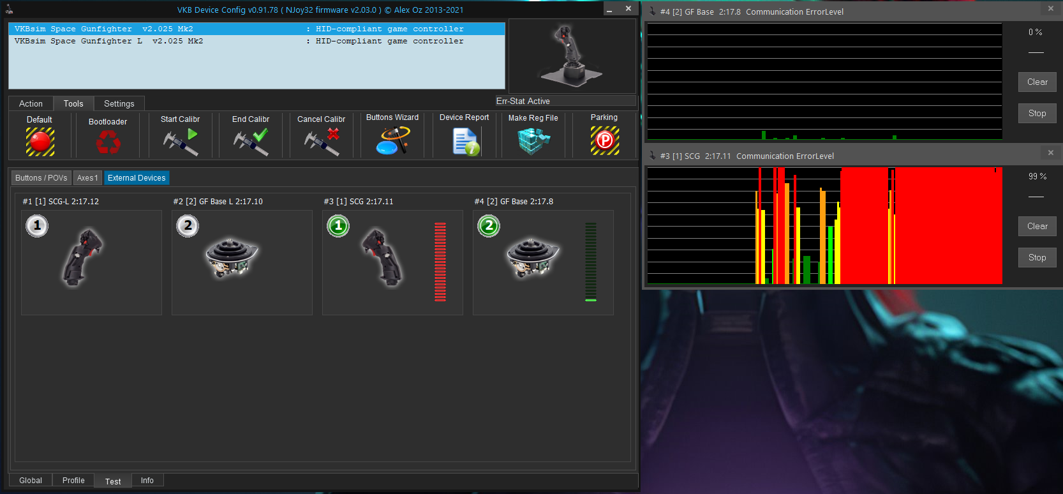Click the grey number 2 badge on GF Base L
This screenshot has height=494, width=1063.
188,225
